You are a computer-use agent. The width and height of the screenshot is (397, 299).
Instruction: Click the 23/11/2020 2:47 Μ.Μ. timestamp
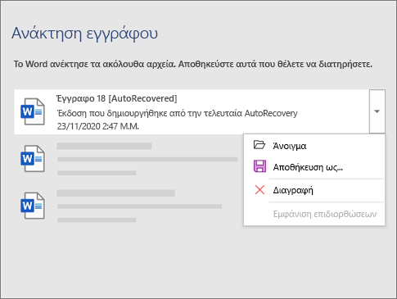(98, 126)
